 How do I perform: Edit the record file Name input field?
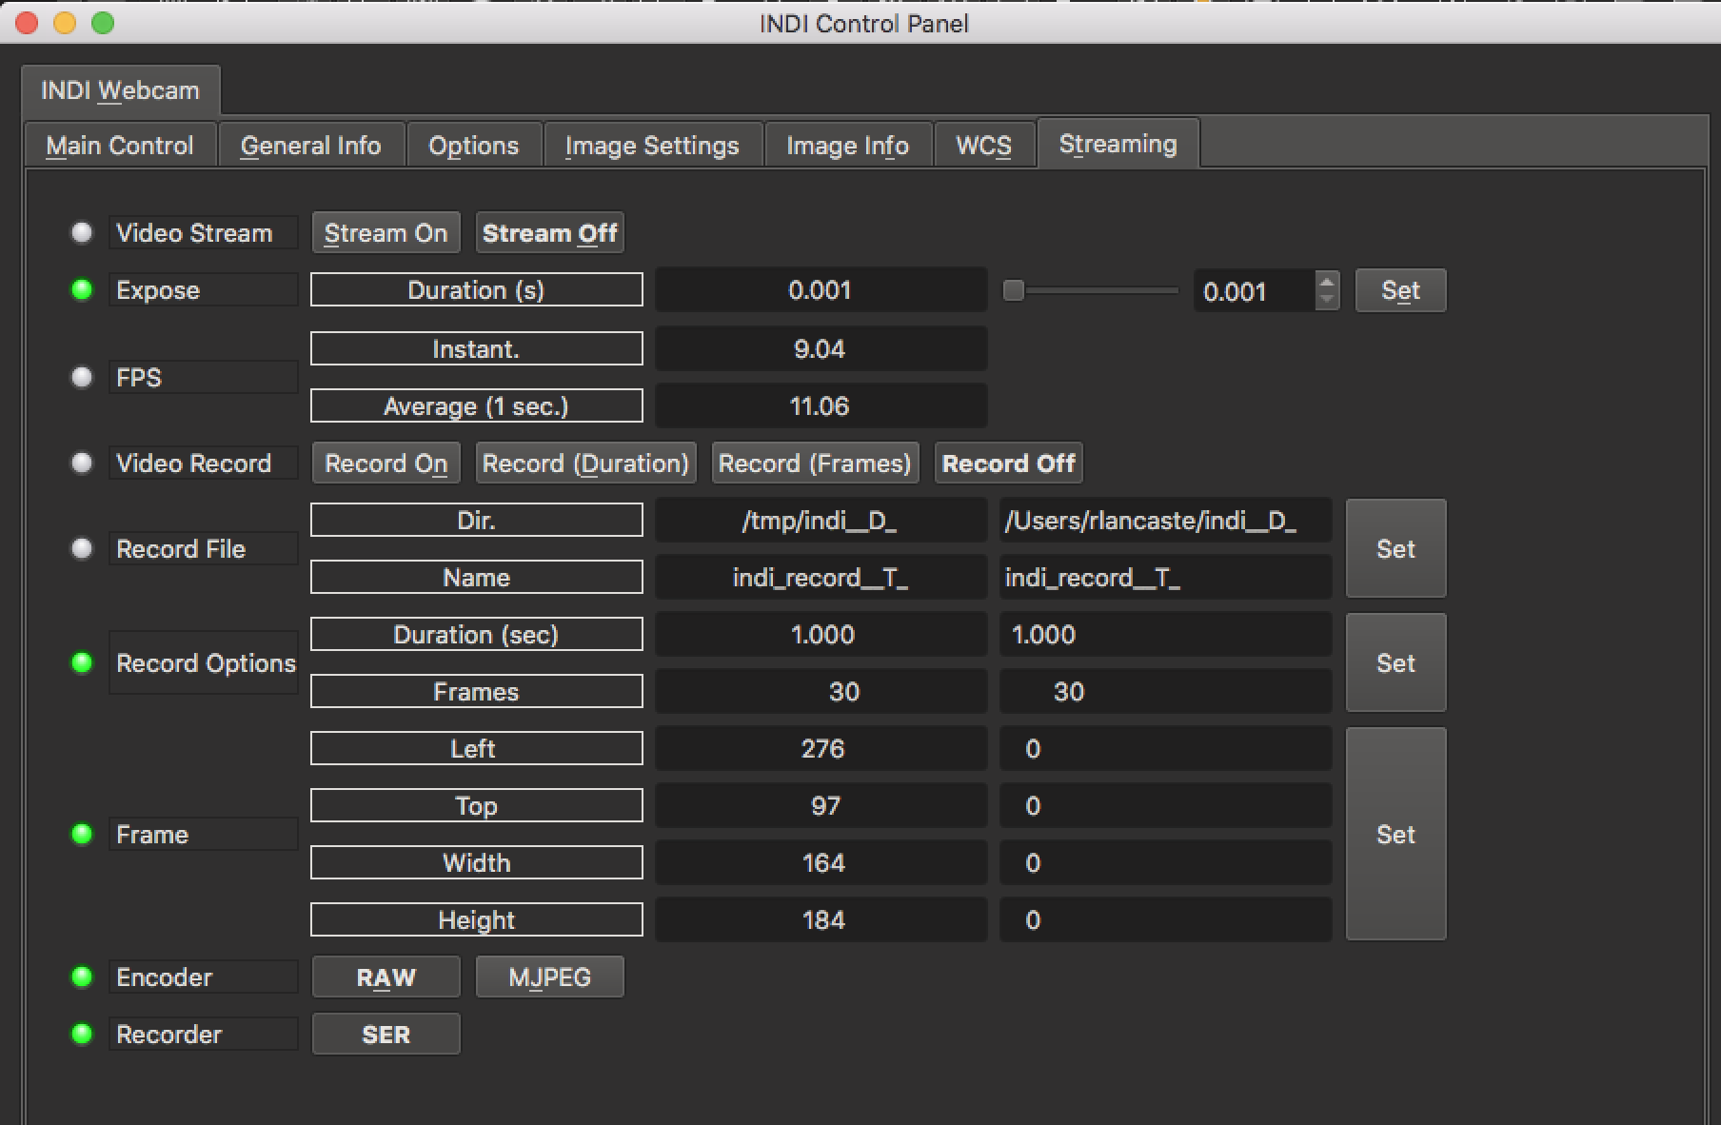(x=1165, y=578)
